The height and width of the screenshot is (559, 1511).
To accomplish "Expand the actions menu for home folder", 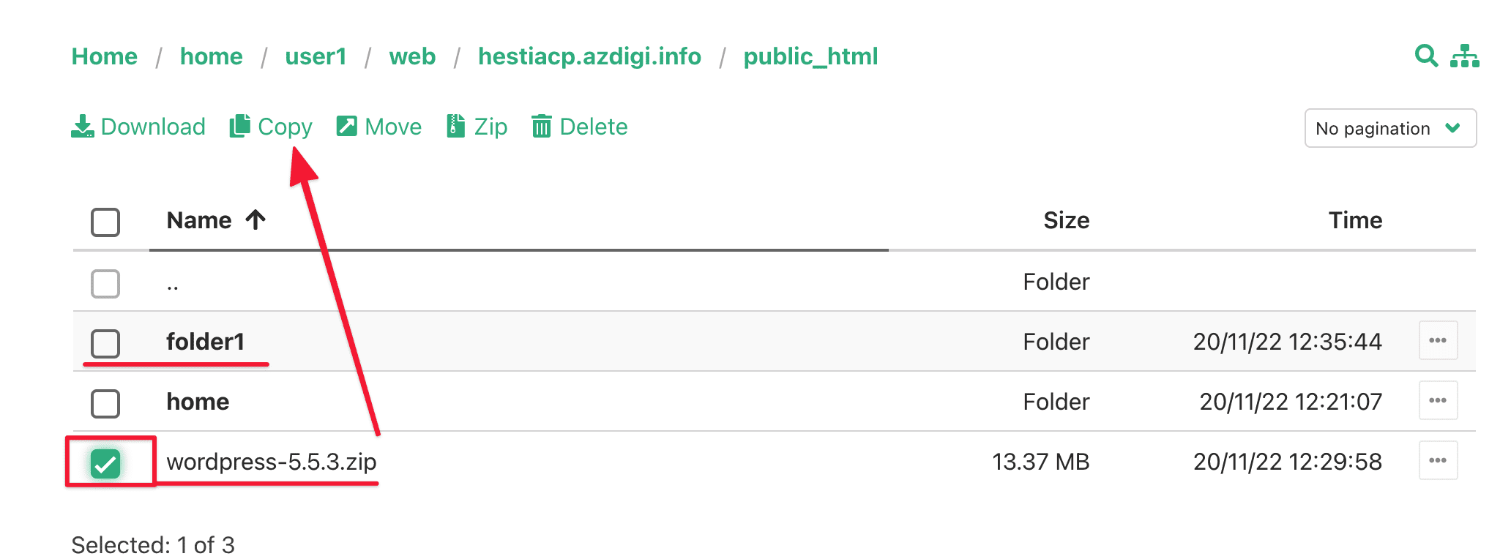I will (x=1438, y=401).
